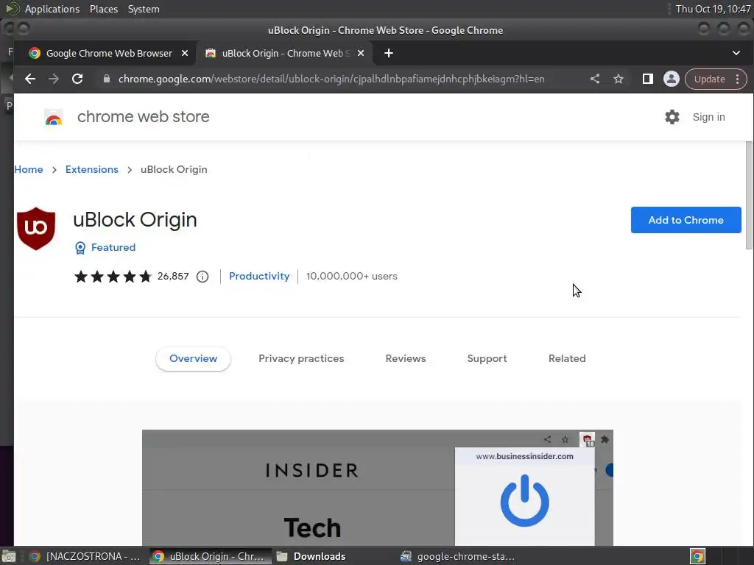Click Chrome icon in taskbar tray
The width and height of the screenshot is (754, 565).
pyautogui.click(x=697, y=556)
